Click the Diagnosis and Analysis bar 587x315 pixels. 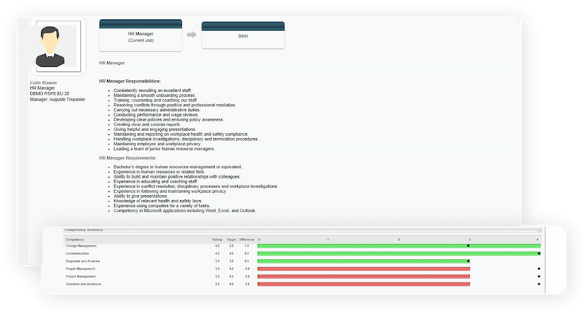coord(363,261)
